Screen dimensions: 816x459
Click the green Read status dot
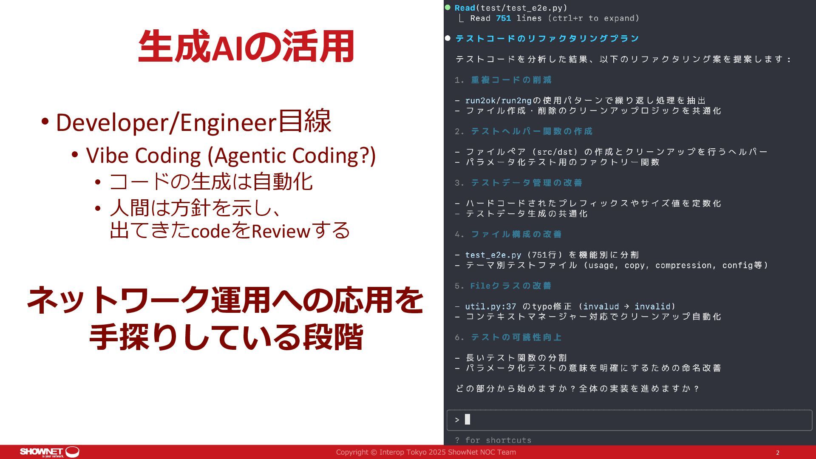[x=448, y=8]
